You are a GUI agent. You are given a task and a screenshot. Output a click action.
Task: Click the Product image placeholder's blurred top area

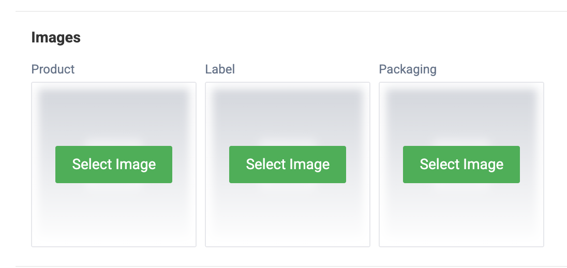click(x=113, y=112)
